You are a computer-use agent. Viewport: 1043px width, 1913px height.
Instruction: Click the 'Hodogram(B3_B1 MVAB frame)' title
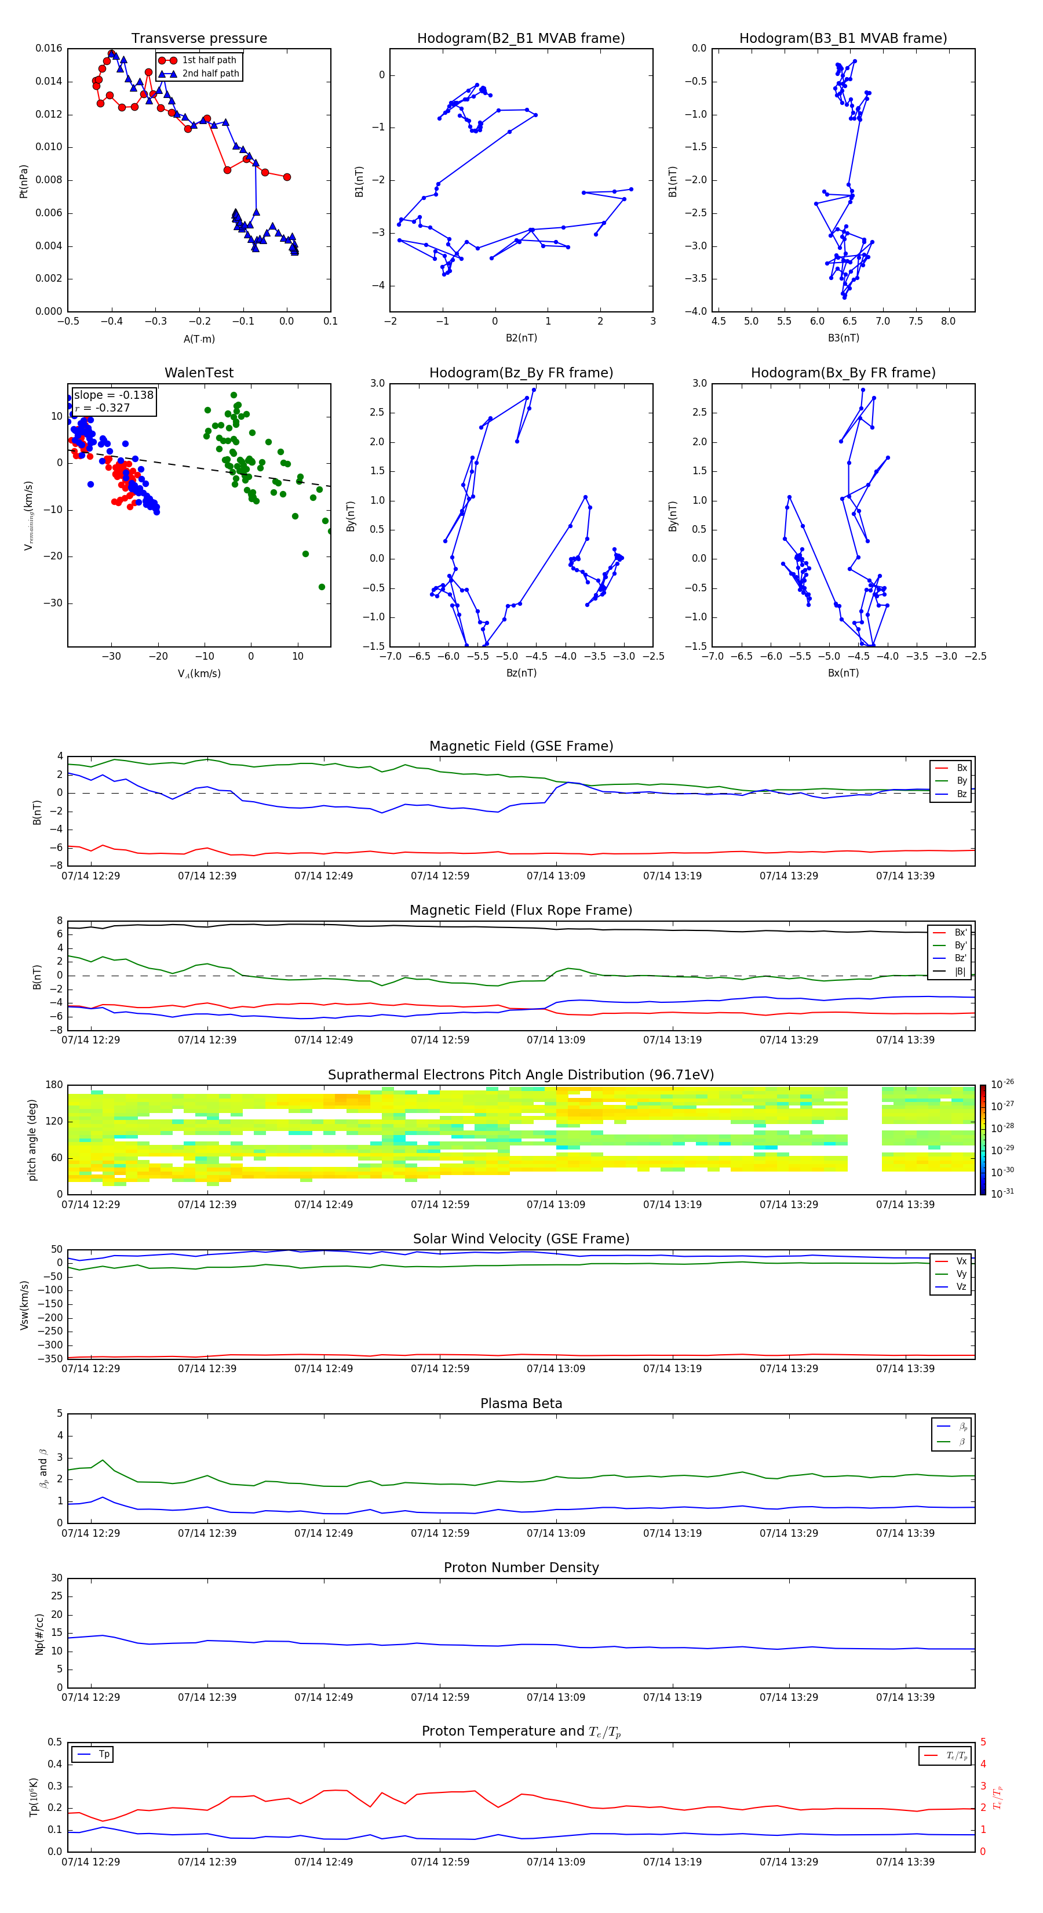[843, 39]
